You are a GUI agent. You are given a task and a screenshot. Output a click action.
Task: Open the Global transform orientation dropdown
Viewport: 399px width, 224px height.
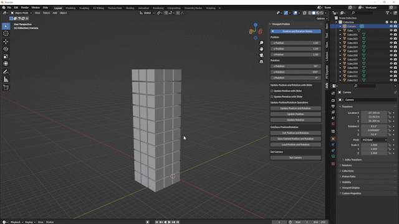147,13
